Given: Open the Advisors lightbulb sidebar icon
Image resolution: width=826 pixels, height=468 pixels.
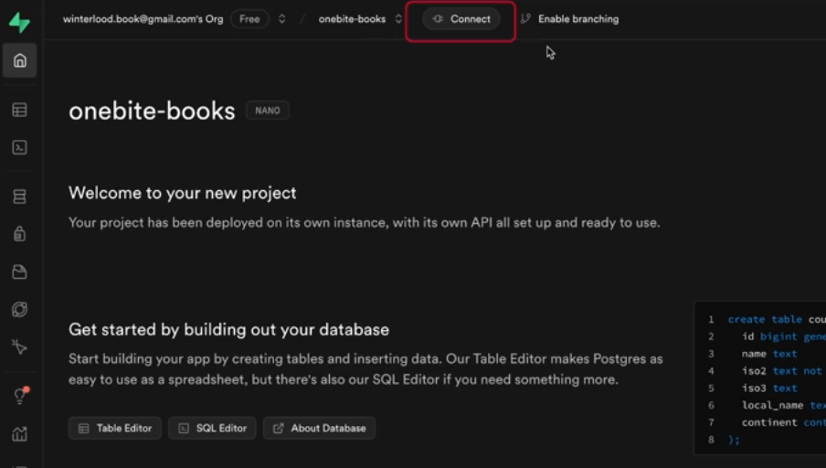Looking at the screenshot, I should 20,395.
